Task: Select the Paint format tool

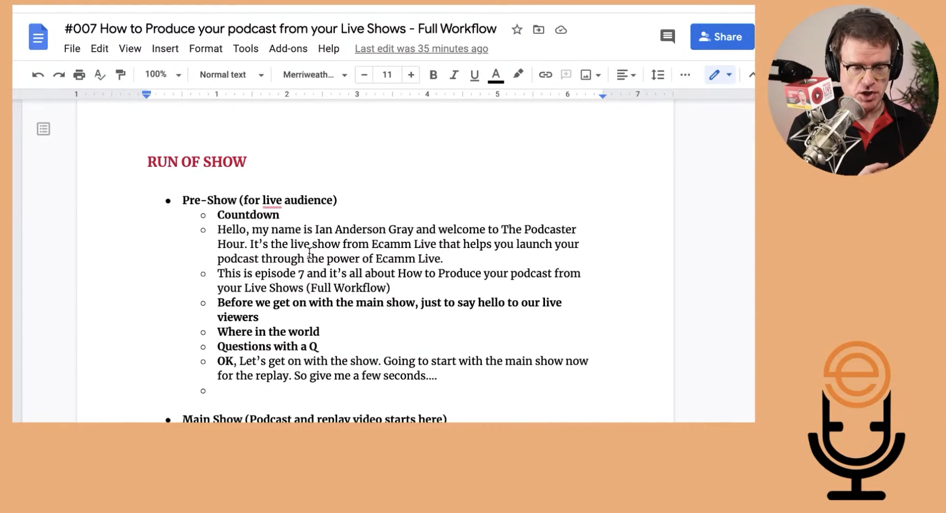Action: coord(120,74)
